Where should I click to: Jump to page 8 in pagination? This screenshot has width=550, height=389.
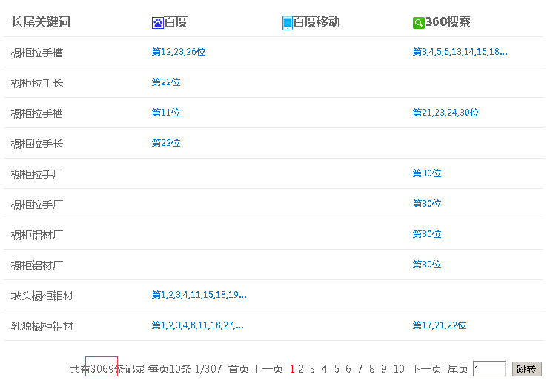(372, 369)
